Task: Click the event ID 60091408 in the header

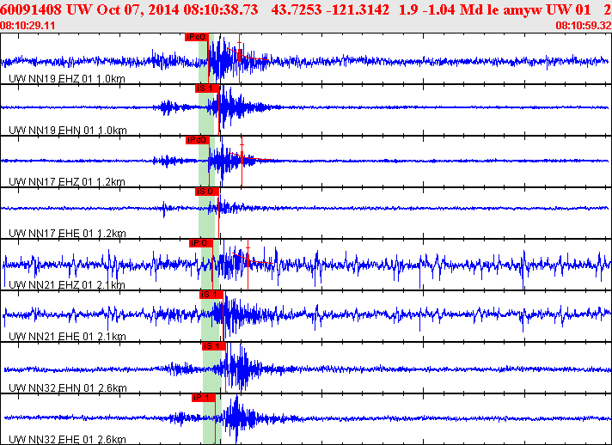Action: 31,9
